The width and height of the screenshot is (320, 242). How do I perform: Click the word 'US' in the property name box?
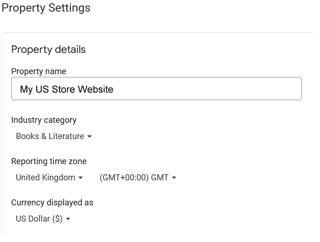point(42,89)
